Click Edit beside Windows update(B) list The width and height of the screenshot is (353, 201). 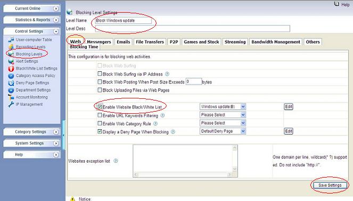[x=289, y=106]
